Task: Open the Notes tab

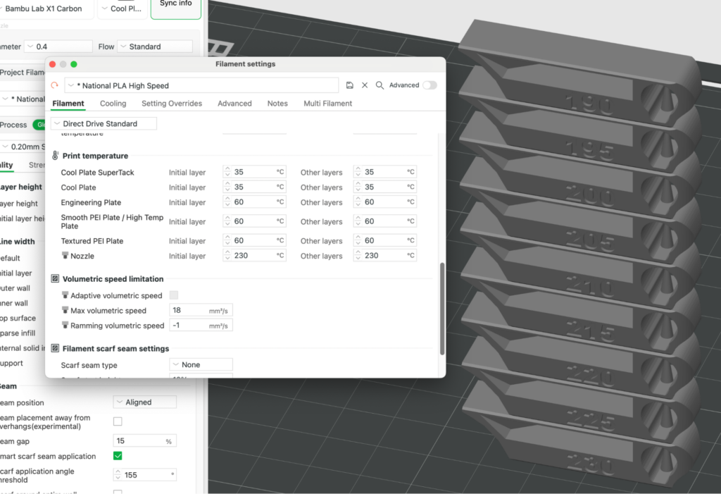Action: coord(277,104)
